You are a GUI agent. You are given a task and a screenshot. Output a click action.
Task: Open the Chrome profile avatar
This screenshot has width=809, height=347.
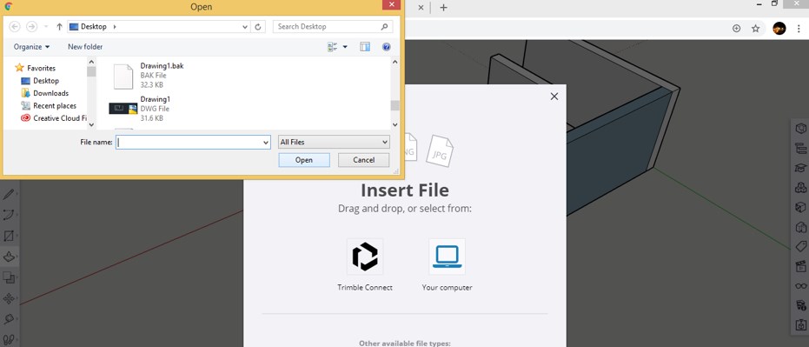(779, 29)
